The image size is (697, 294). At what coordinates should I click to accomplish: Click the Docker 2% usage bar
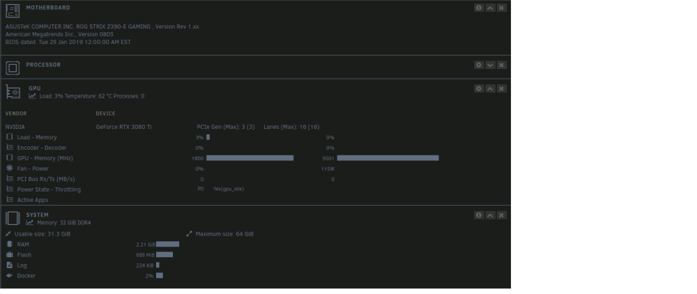point(160,276)
